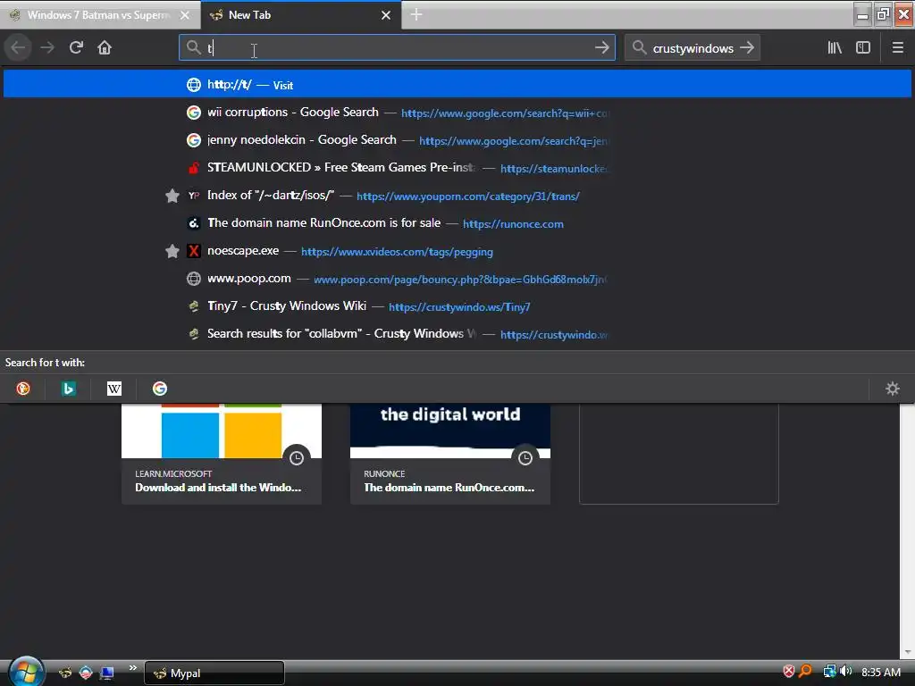The height and width of the screenshot is (686, 915).
Task: Search with the DuckDuckGo engine icon
Action: (x=23, y=389)
